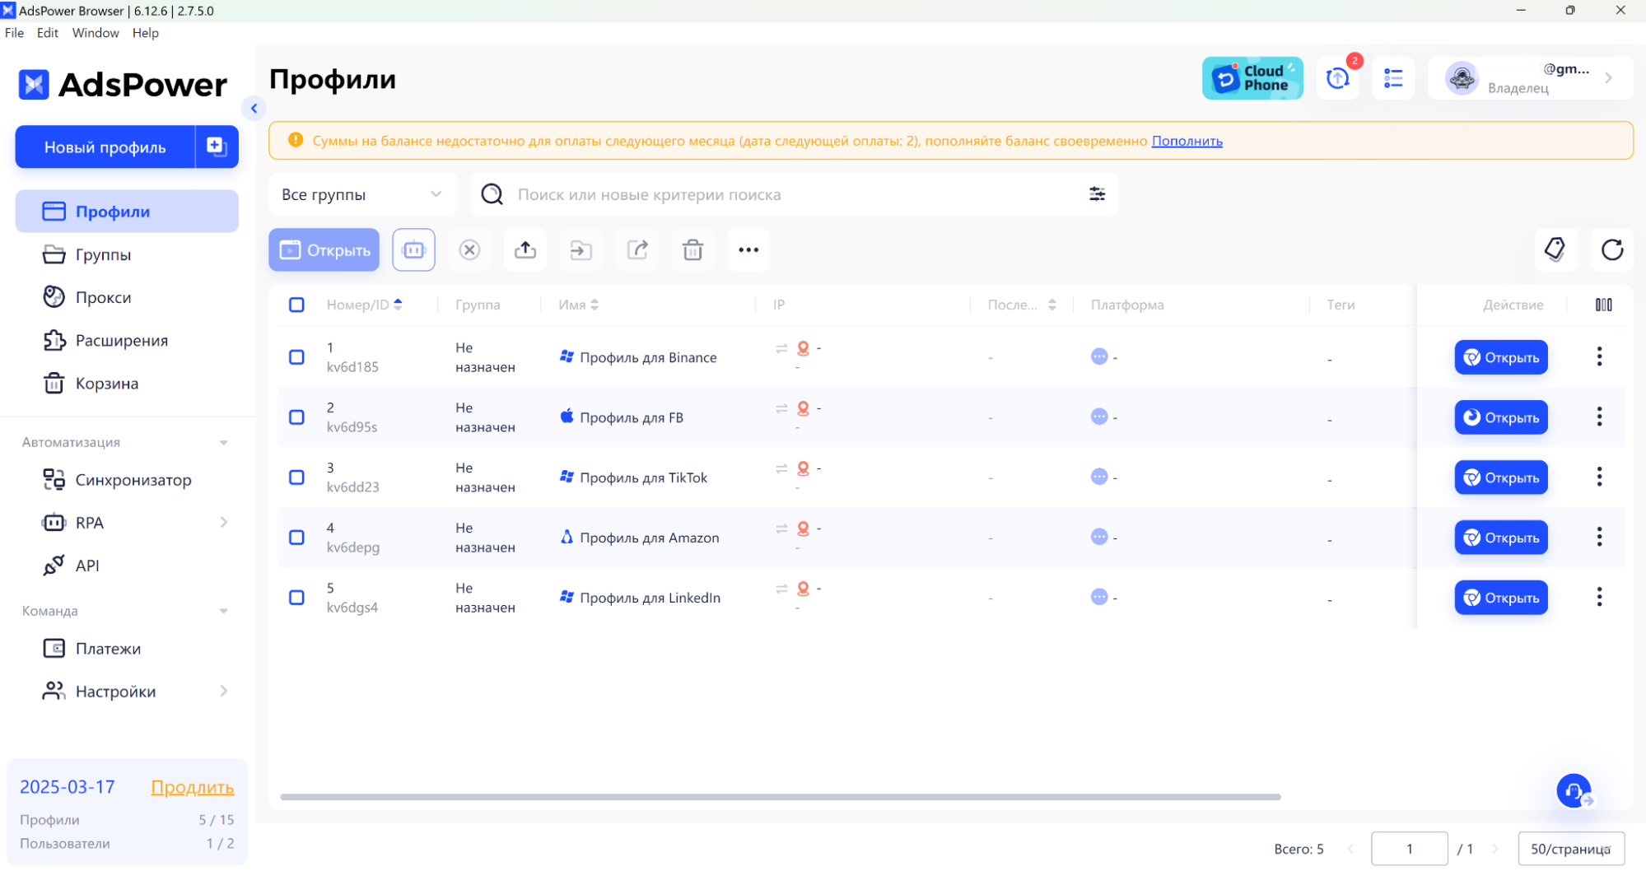The image size is (1646, 871).
Task: Expand the RPA submenu arrow
Action: pos(224,522)
